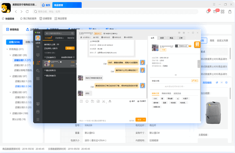Viewport: 235px width, 153px height.
Task: Open 我订购的服务 quick menu link
Action: [29, 18]
